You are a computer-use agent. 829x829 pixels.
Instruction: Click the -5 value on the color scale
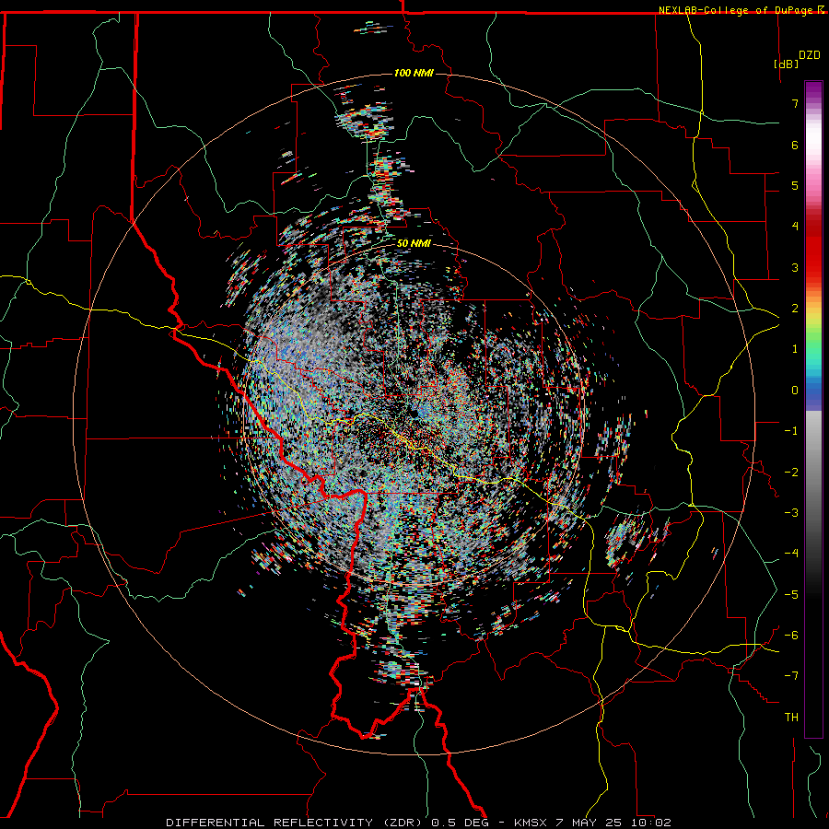(x=791, y=595)
